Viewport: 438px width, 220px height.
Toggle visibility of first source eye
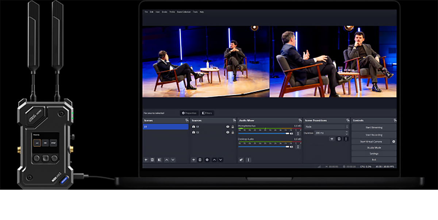[x=227, y=127]
